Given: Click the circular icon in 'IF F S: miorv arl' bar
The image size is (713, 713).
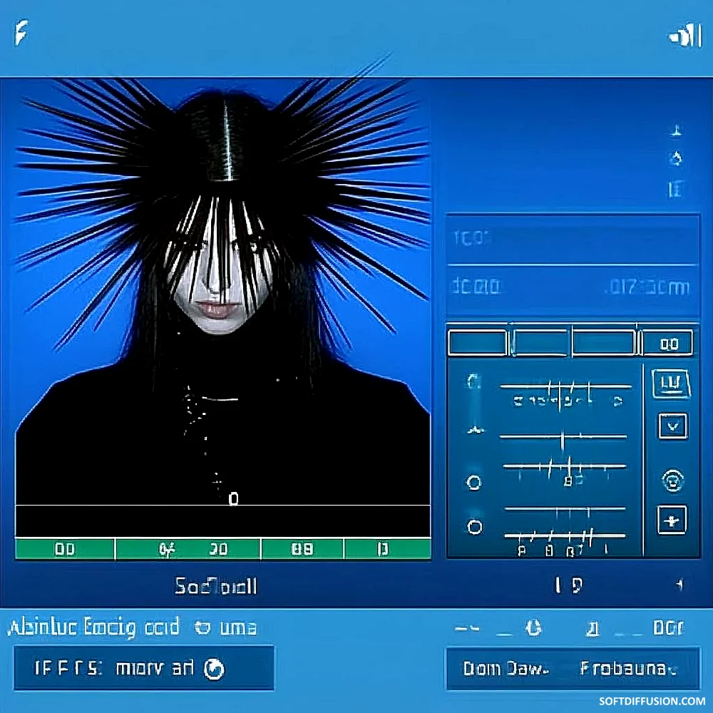Looking at the screenshot, I should point(214,669).
